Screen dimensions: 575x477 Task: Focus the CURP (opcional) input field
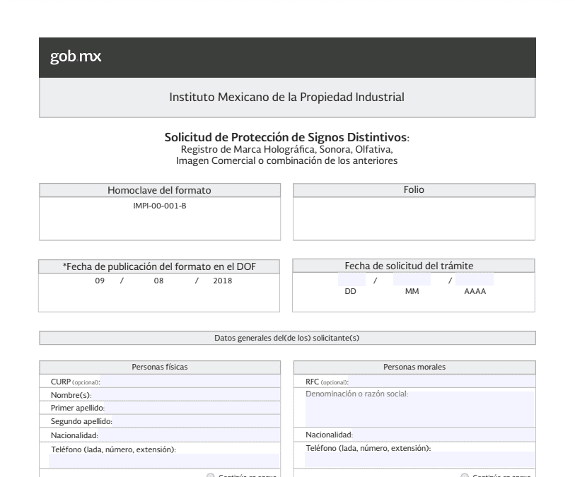(190, 382)
